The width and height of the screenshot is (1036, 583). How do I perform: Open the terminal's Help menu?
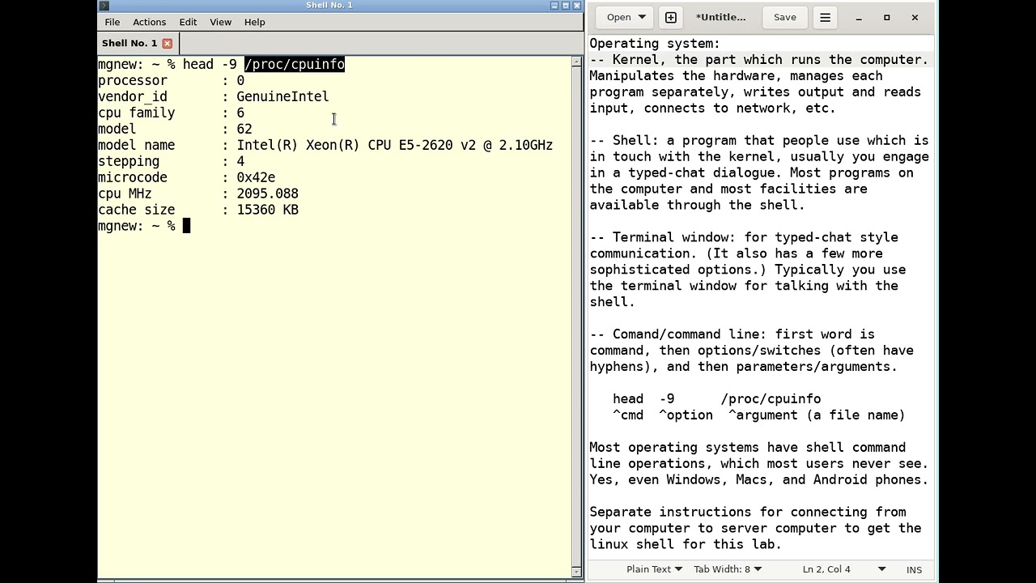click(x=254, y=22)
